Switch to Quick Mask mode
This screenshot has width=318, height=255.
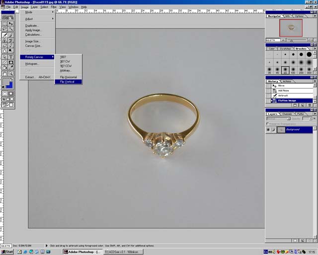pyautogui.click(x=11, y=94)
